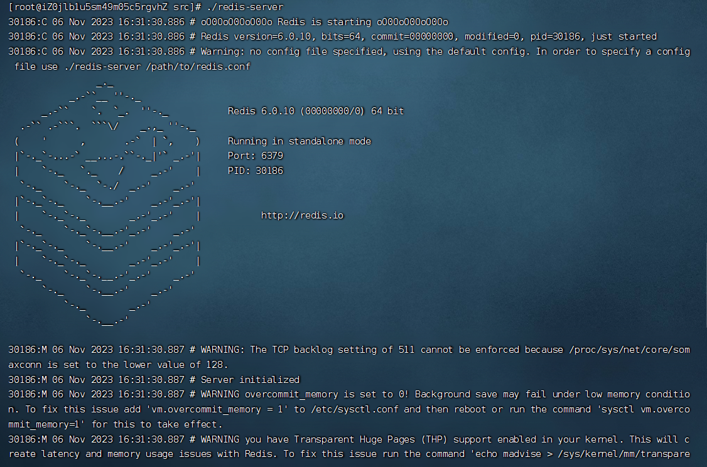707x467 pixels.
Task: Select the '/etc/sysctl.conf' path text
Action: tap(355, 409)
